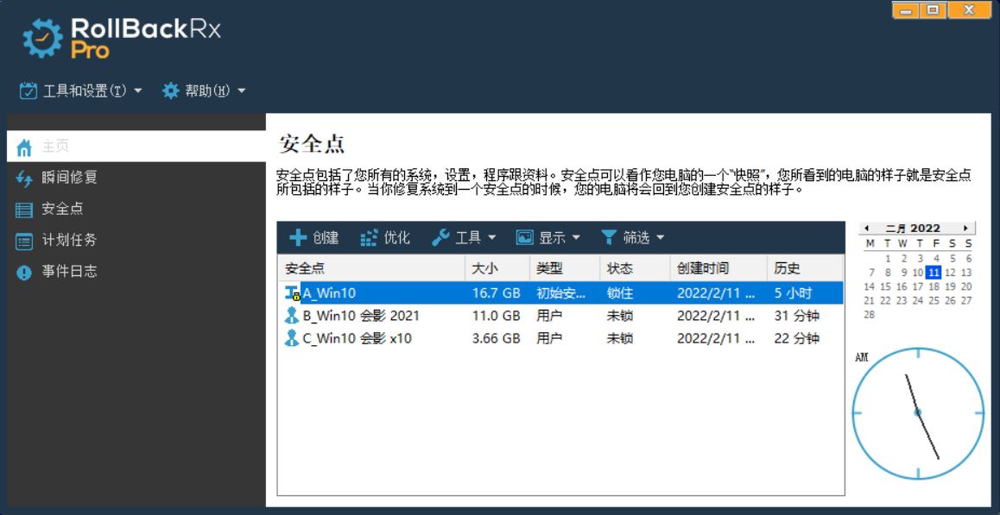
Task: Open the 筛选 dropdown
Action: (x=632, y=238)
